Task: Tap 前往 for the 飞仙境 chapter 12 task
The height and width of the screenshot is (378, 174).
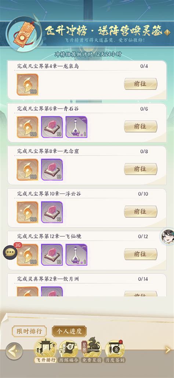Action: 140,254
